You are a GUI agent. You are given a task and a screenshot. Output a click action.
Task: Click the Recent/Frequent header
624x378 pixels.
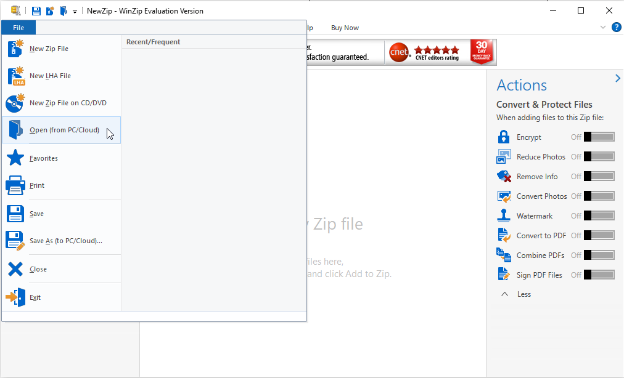153,42
